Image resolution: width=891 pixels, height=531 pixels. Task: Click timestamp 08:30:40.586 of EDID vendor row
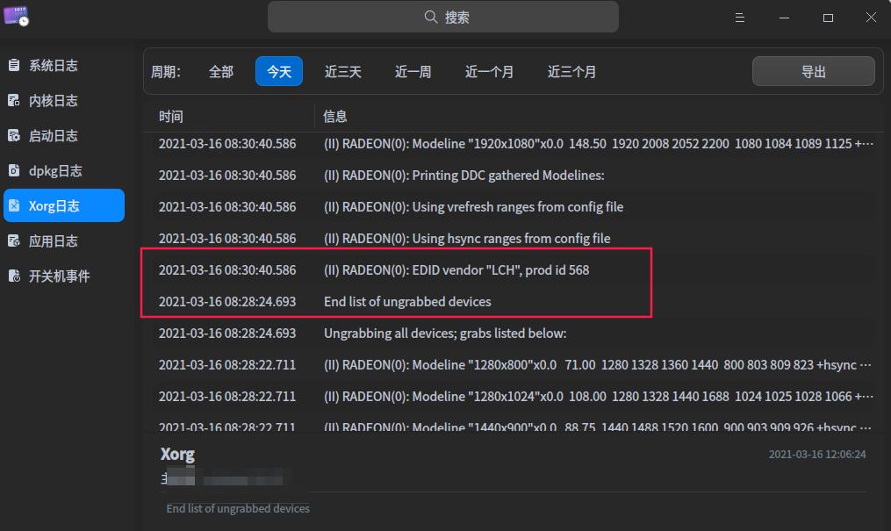tap(227, 269)
